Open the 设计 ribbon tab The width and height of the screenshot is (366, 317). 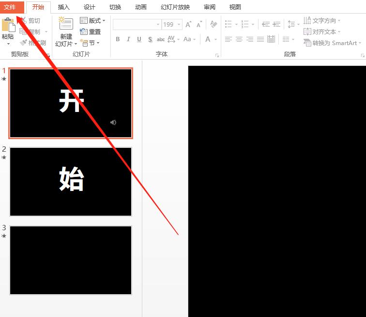90,7
